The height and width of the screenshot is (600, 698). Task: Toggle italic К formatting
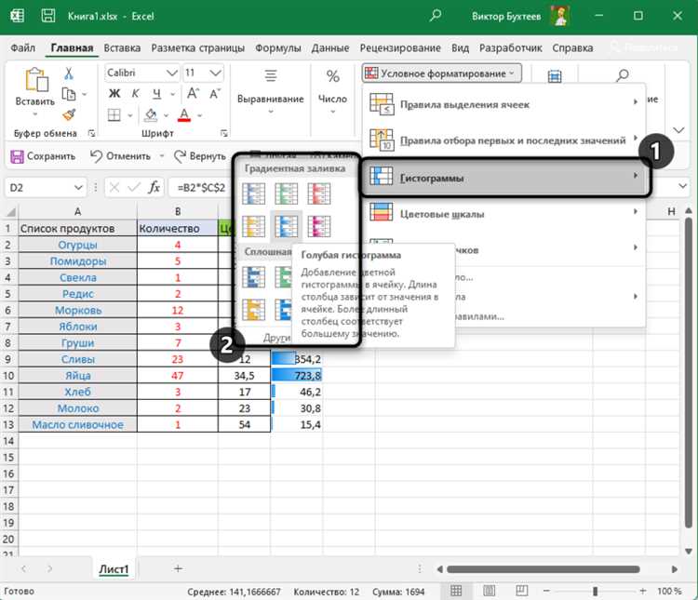(135, 93)
